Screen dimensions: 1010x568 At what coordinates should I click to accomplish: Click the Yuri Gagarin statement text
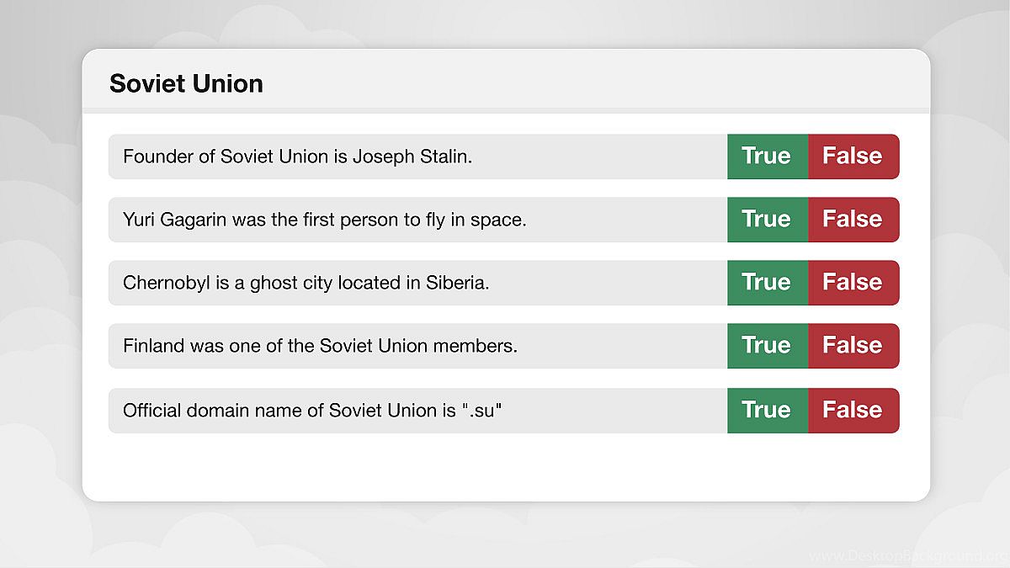point(324,220)
